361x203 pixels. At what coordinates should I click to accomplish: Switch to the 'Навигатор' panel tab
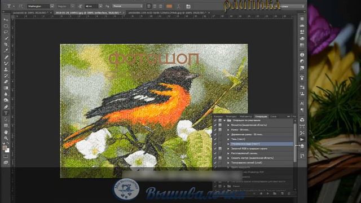tap(245, 117)
